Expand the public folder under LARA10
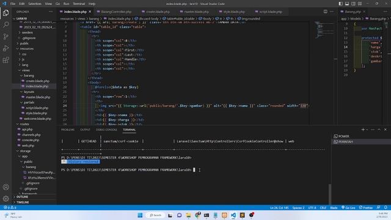 [x=34, y=43]
